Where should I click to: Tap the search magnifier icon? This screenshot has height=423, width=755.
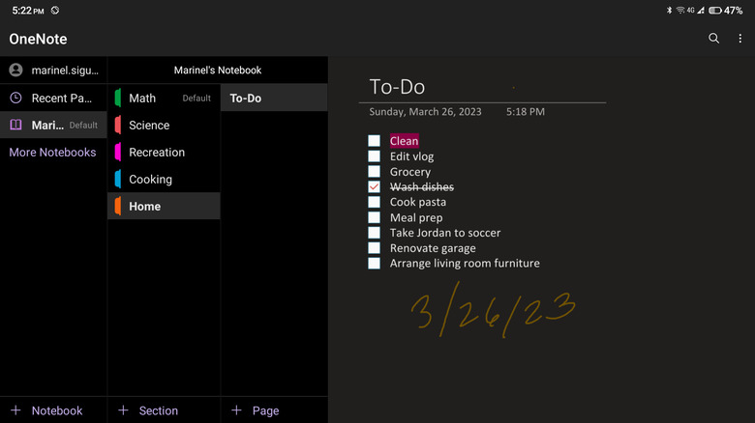tap(713, 39)
